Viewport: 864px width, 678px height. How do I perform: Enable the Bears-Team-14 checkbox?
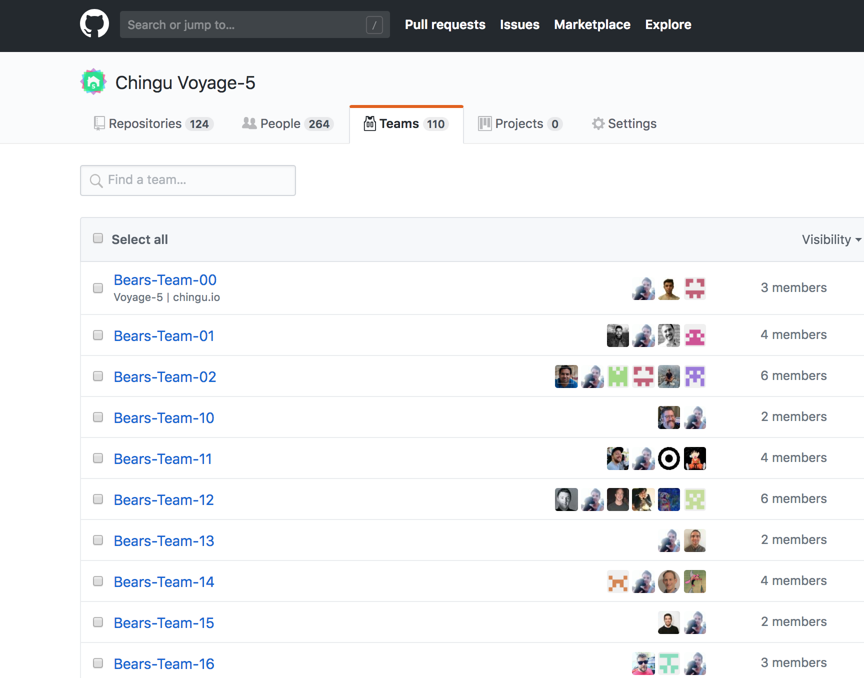click(98, 581)
